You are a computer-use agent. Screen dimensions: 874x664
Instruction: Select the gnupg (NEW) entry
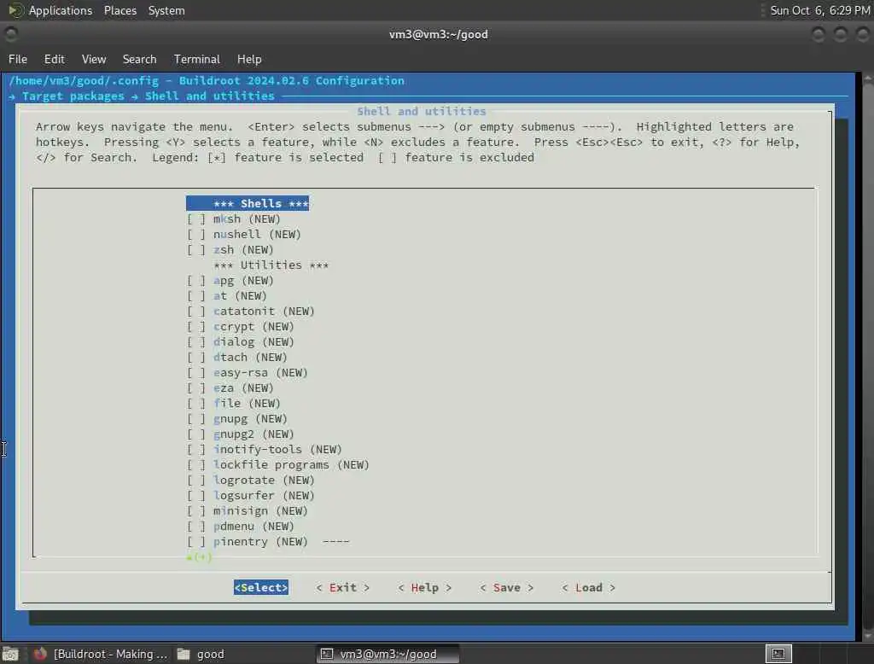[x=250, y=419]
